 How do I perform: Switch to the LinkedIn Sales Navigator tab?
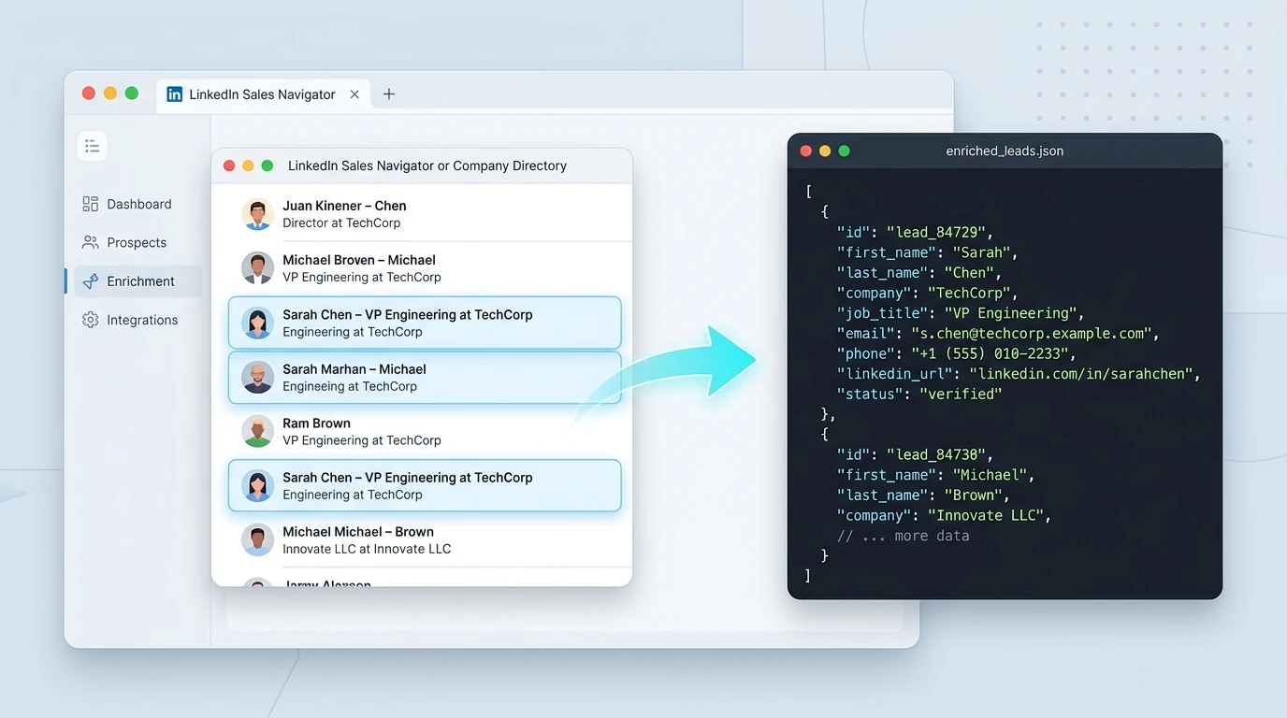pos(263,94)
